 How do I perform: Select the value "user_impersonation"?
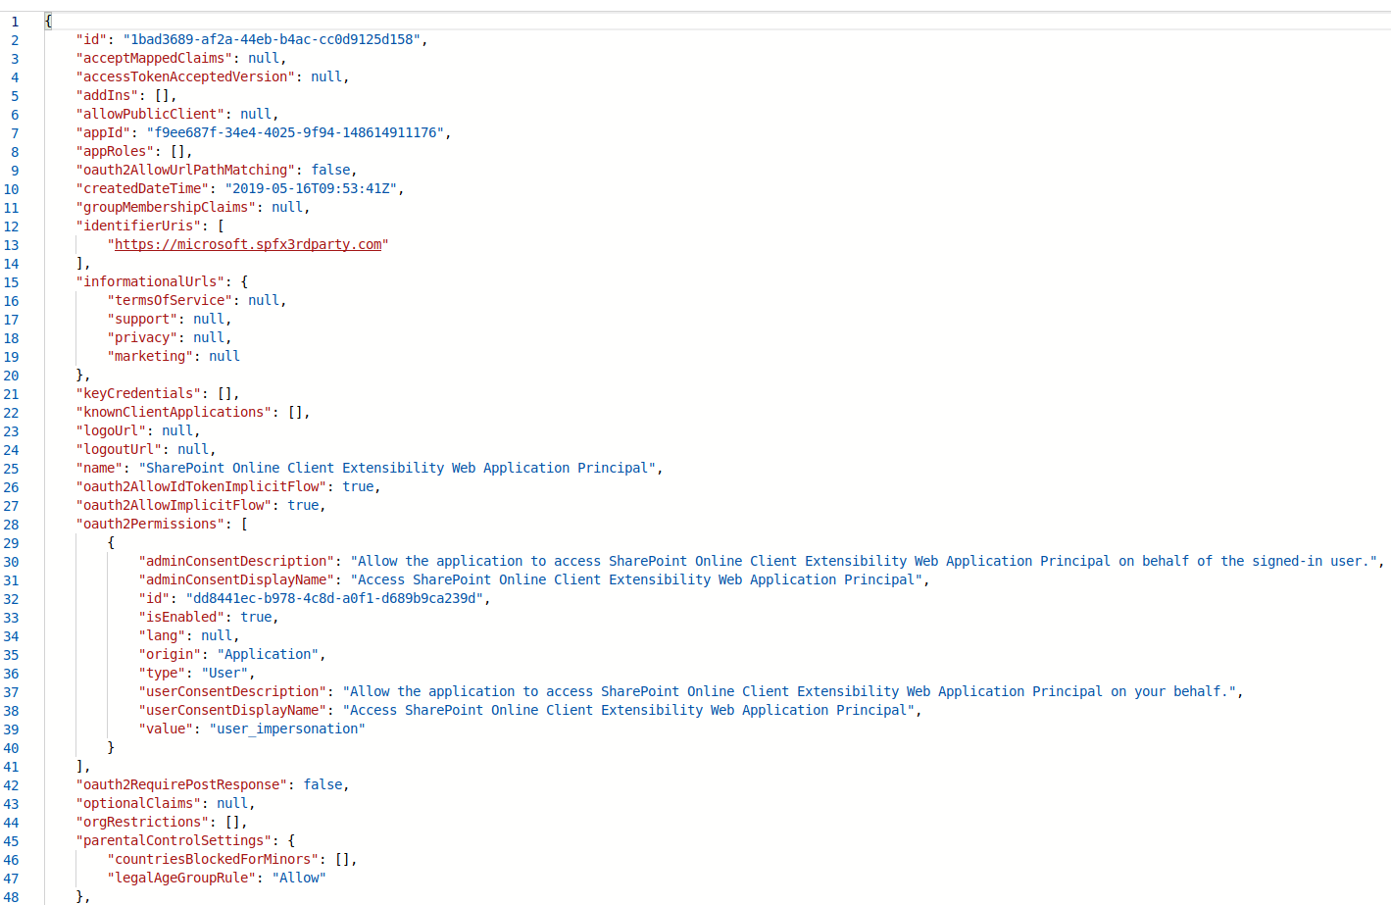click(x=287, y=729)
